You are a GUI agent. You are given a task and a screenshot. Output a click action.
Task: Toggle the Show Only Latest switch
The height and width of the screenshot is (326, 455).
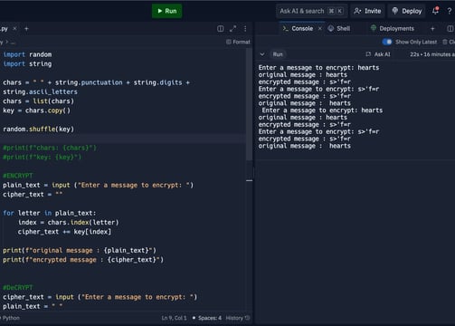(x=387, y=42)
